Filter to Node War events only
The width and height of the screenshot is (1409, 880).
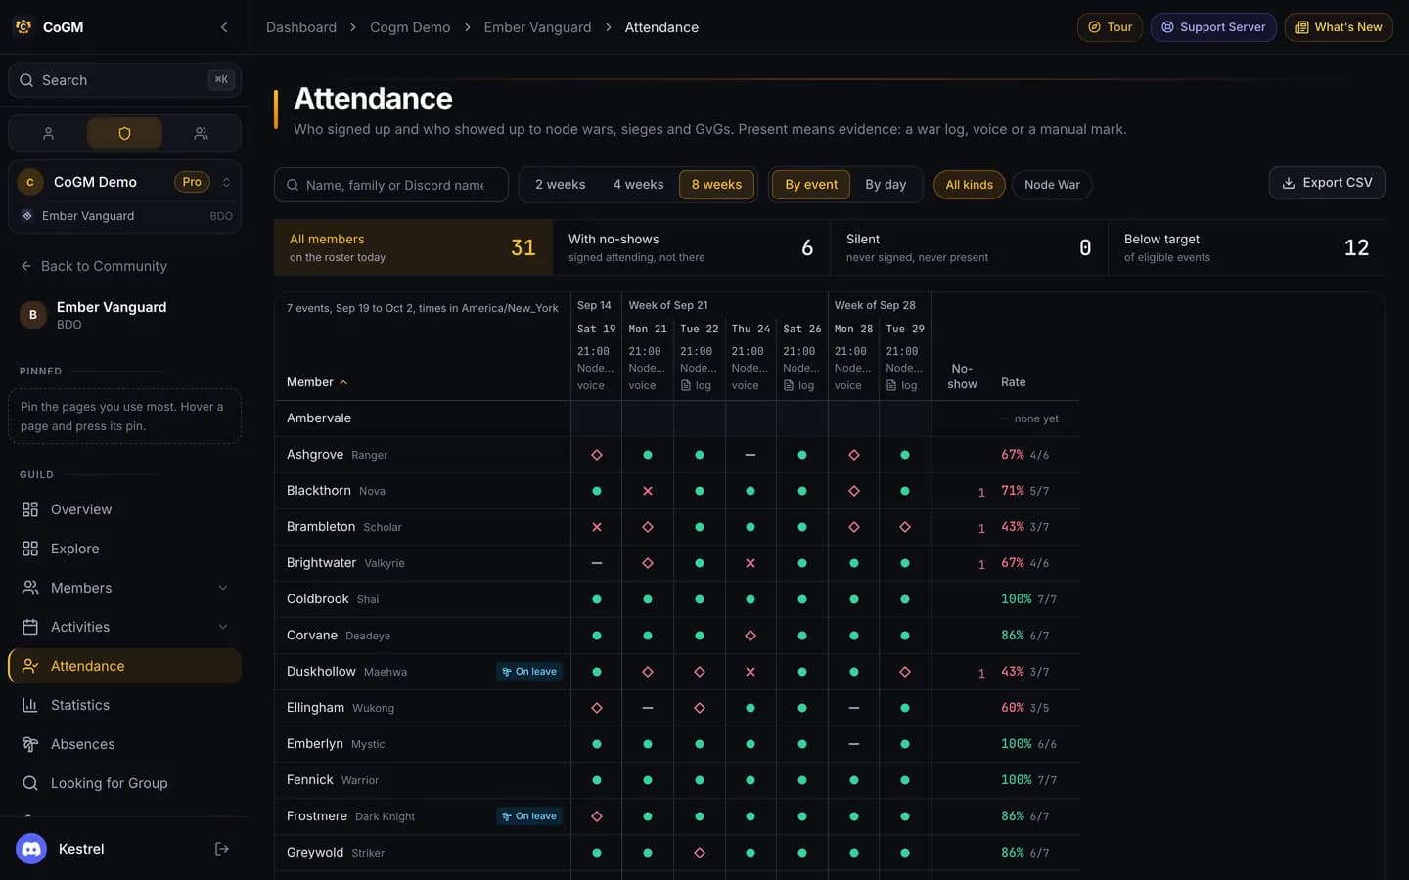[1052, 185]
